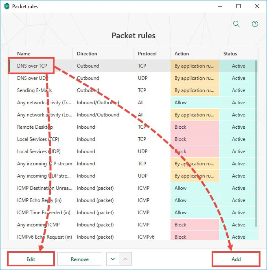
Task: Click Allow action of ICMP Echo Reply
Action: pos(195,200)
